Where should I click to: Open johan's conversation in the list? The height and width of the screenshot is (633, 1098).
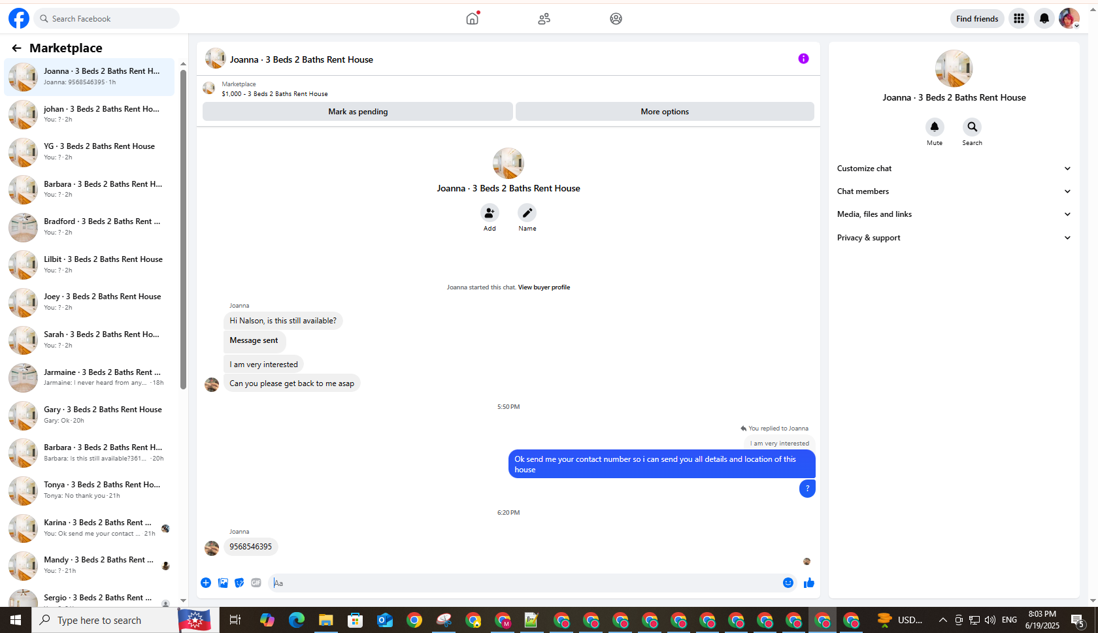point(90,114)
